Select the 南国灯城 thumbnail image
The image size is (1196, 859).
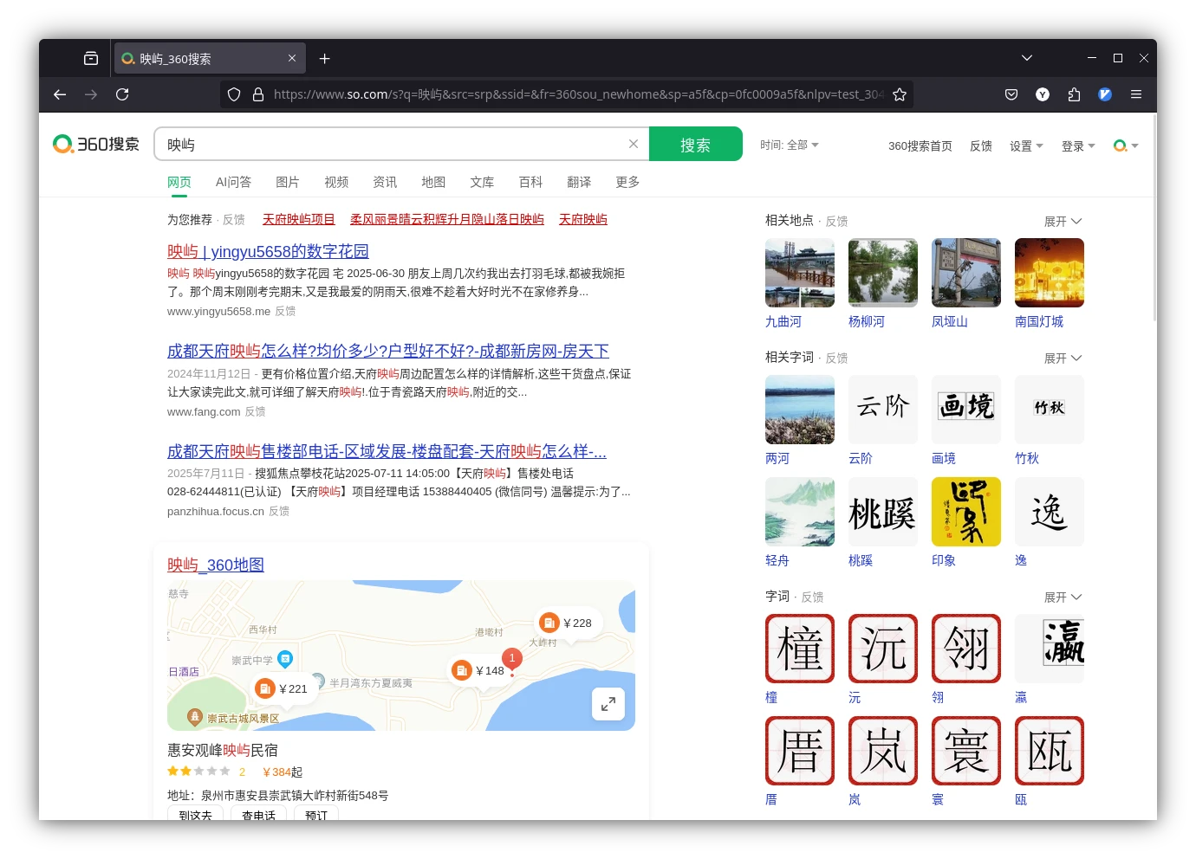[x=1050, y=273]
